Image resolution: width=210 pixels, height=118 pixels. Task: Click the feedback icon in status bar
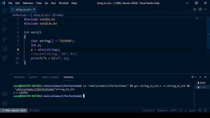pyautogui.click(x=200, y=110)
